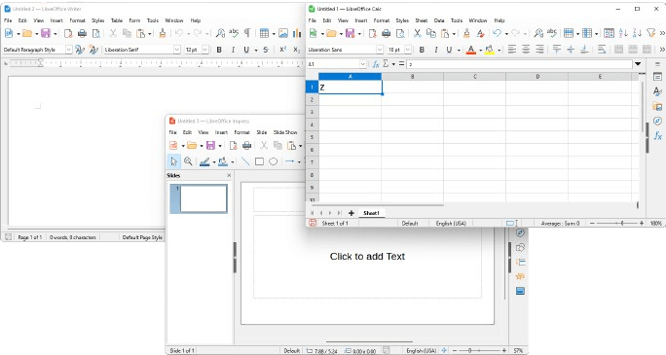Click Export as PDF icon in Calc
The width and height of the screenshot is (666, 355).
click(x=372, y=33)
